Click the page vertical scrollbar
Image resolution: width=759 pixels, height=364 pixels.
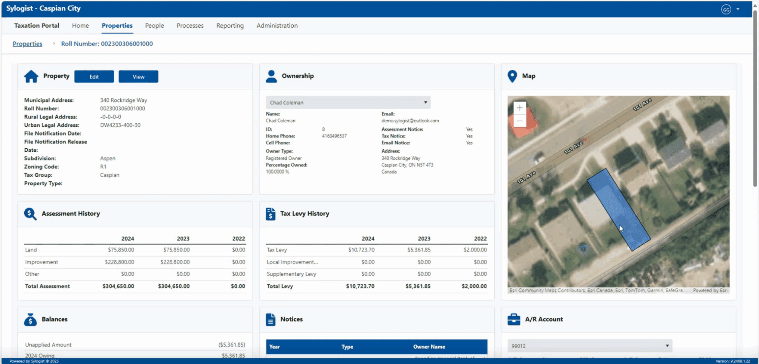tap(755, 101)
